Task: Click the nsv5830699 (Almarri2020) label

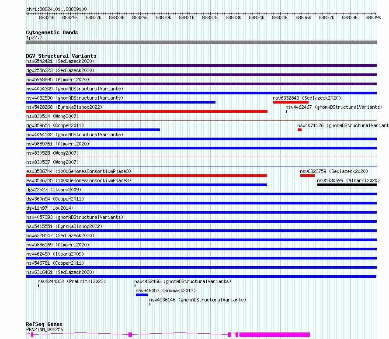Action: click(x=348, y=180)
